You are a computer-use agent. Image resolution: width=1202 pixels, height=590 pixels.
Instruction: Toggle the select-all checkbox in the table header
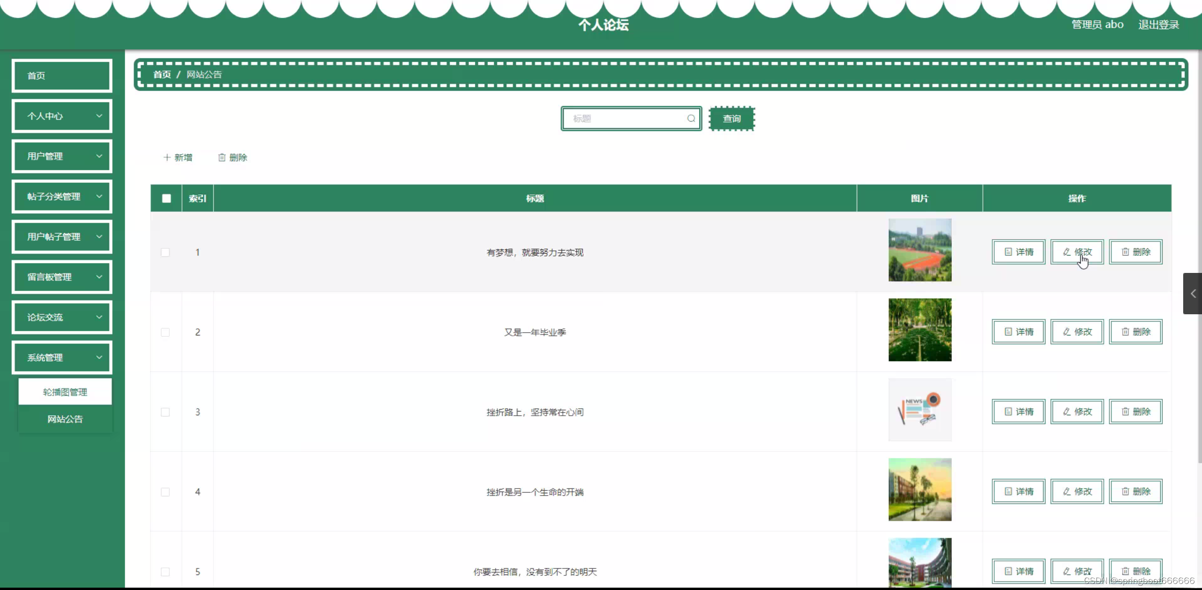pyautogui.click(x=166, y=198)
